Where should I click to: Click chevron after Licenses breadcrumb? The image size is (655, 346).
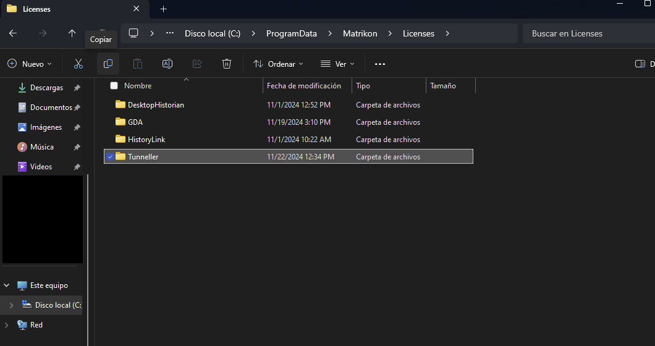pos(447,33)
